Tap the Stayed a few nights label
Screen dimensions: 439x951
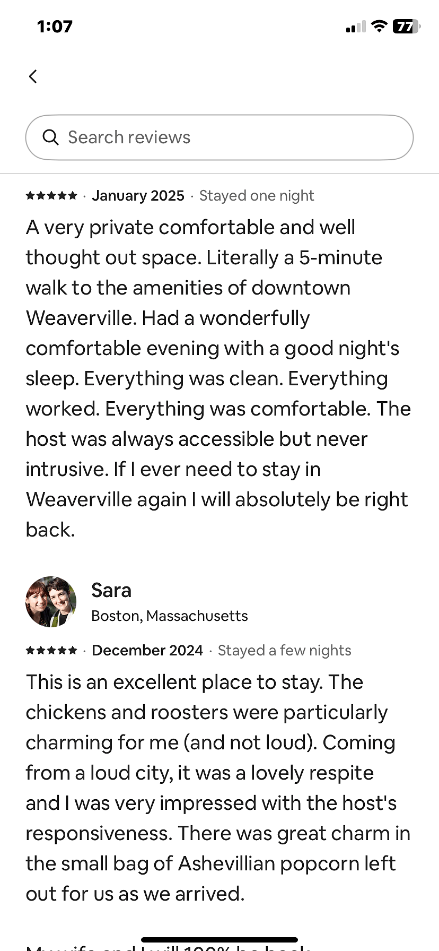pos(285,651)
